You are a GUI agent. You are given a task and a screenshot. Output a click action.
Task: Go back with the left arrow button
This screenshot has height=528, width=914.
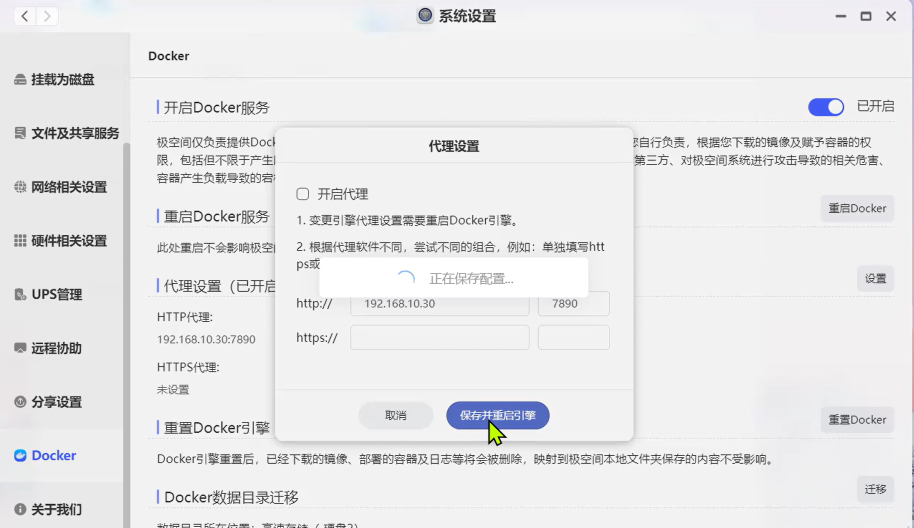(x=24, y=16)
